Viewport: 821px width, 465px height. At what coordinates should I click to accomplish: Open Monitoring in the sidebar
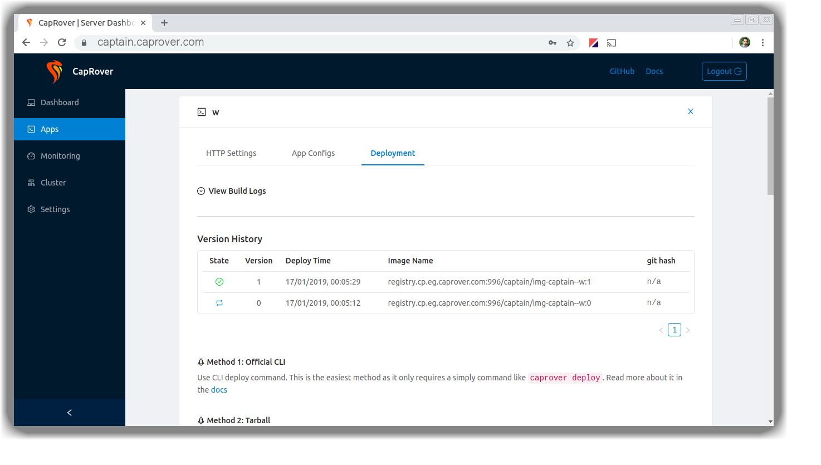[x=60, y=156]
